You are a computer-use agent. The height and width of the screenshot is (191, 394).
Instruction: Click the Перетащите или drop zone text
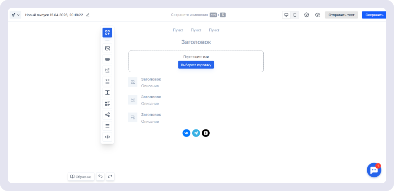[x=196, y=57]
